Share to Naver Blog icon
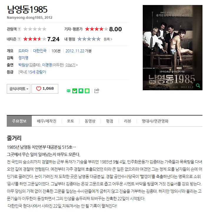The width and height of the screenshot is (206, 212). click(x=69, y=91)
